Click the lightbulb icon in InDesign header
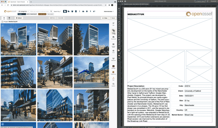The image size is (218, 128). click(208, 1)
